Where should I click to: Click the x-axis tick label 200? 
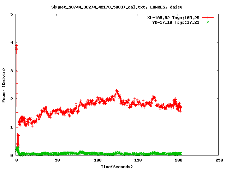[x=178, y=160]
